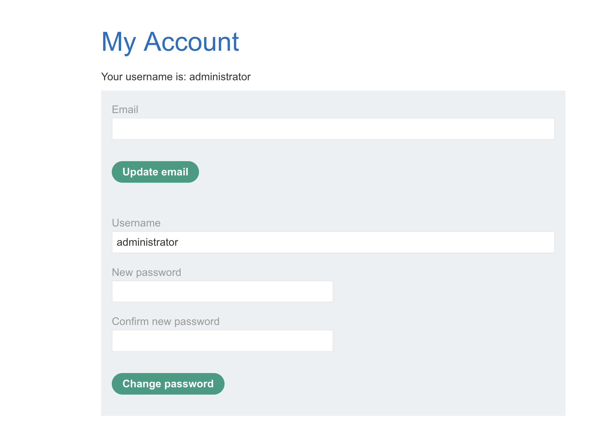Click the New password input box
The height and width of the screenshot is (445, 595).
tap(222, 291)
